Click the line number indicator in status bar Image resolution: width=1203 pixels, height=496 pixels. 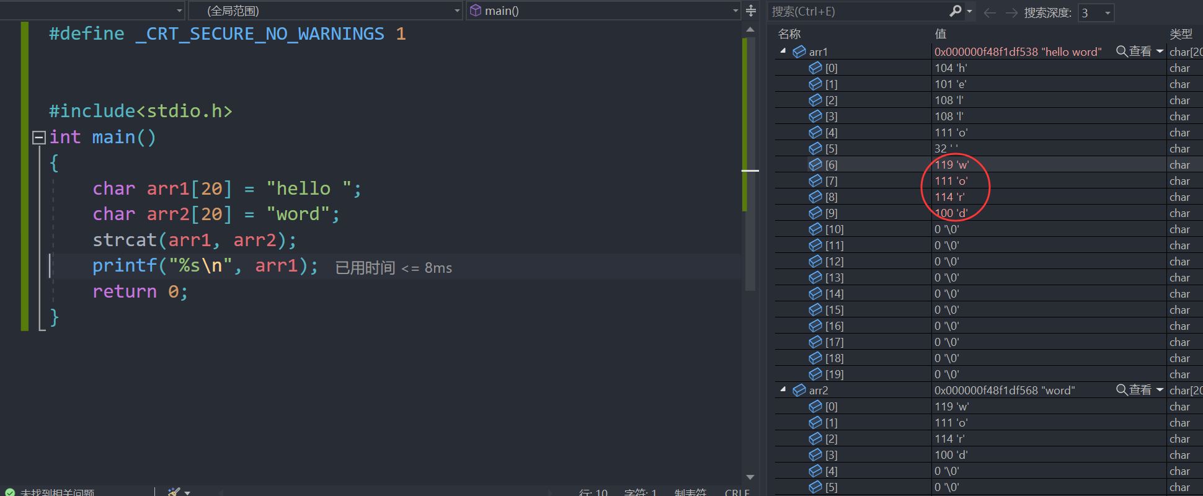click(x=593, y=492)
